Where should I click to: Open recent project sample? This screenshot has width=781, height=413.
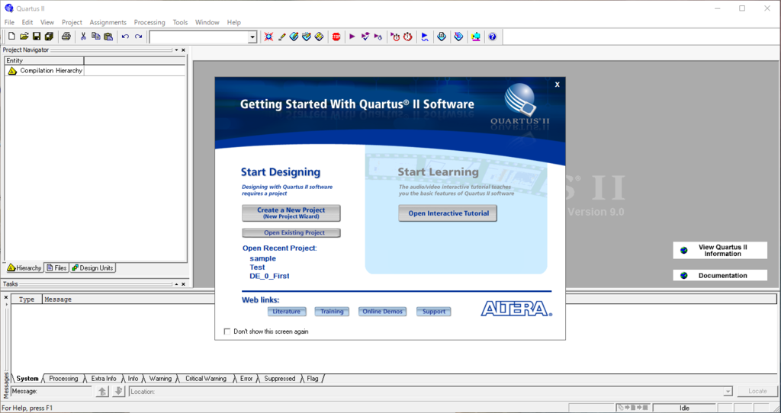[x=262, y=259]
